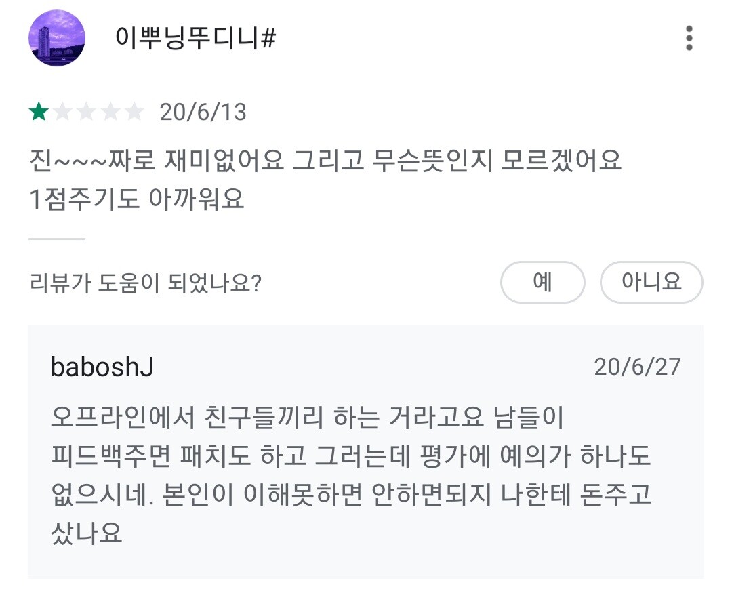
Task: Click the review date 20/6/13
Action: click(203, 112)
